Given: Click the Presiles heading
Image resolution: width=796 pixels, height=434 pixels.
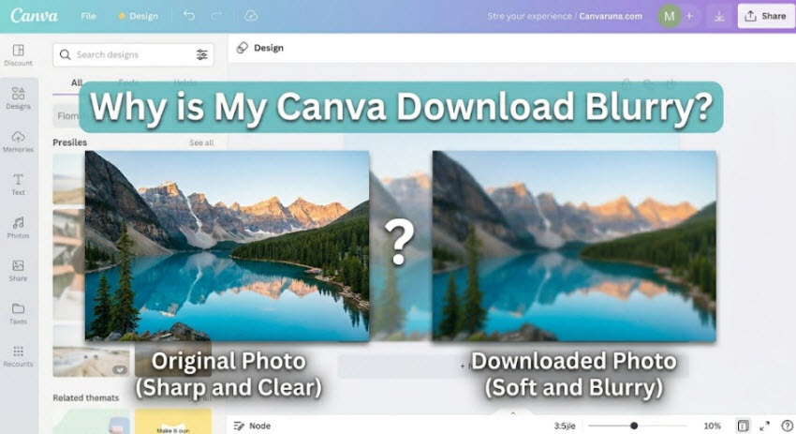Looking at the screenshot, I should point(69,142).
